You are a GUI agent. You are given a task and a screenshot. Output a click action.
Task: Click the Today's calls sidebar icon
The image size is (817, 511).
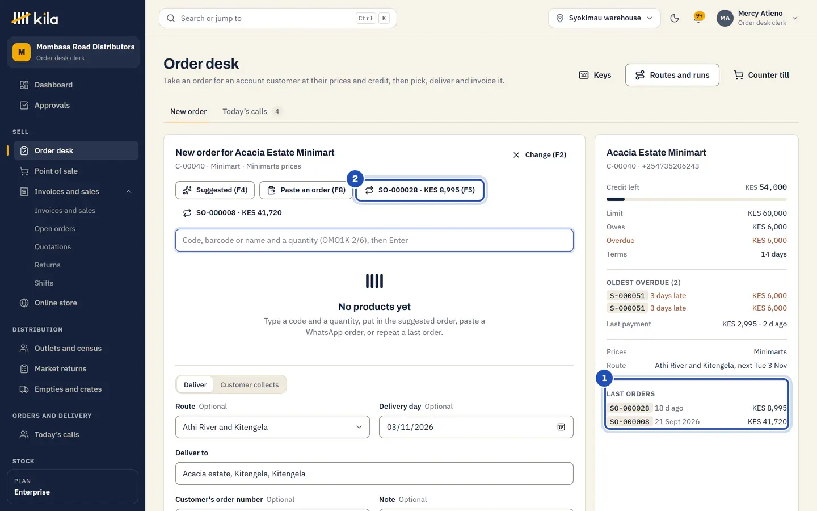[24, 434]
